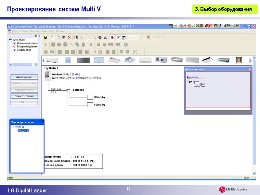This screenshot has width=260, height=195.
Task: Toggle the document with red X icon
Action: click(112, 38)
